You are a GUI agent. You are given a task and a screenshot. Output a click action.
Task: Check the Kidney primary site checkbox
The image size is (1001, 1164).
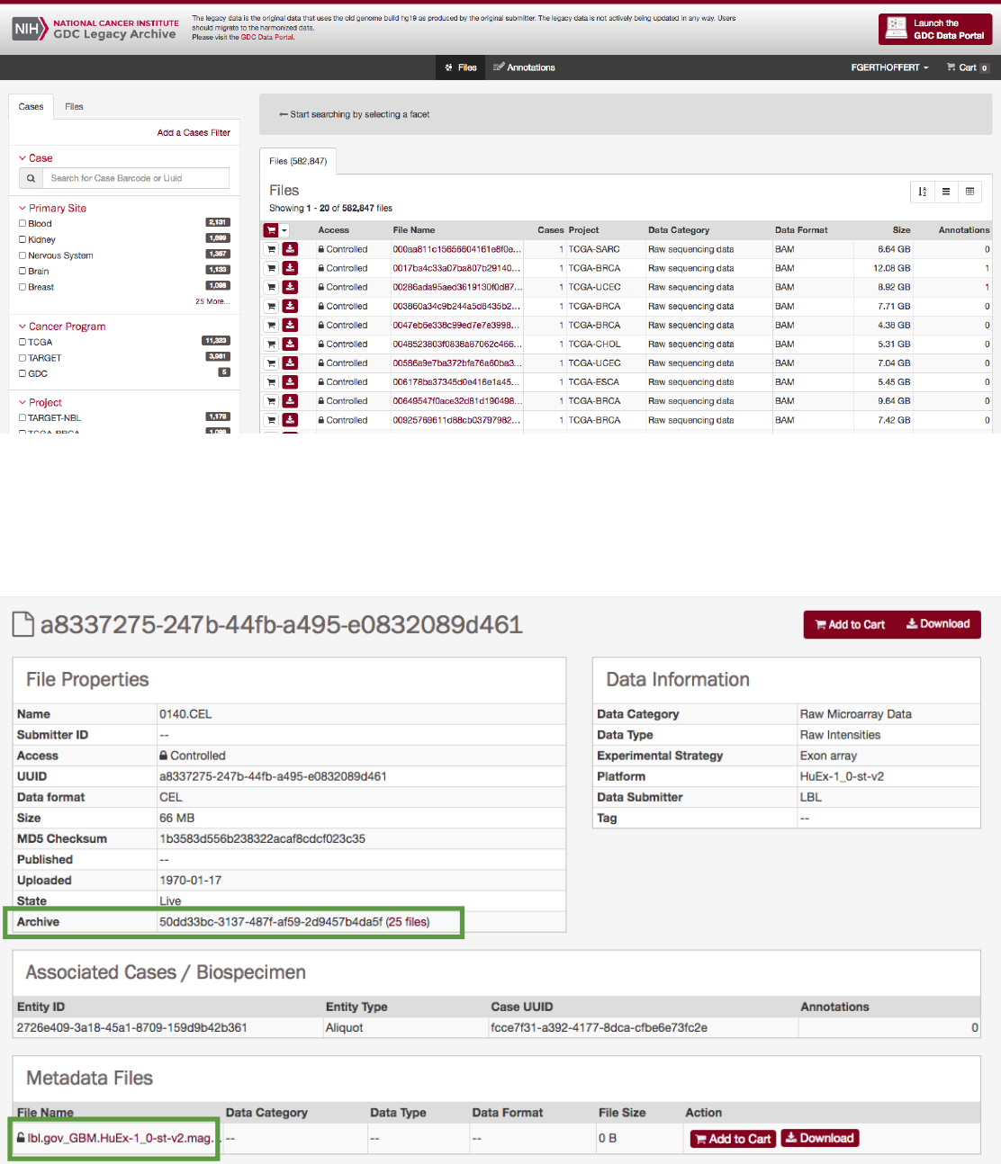[x=23, y=239]
